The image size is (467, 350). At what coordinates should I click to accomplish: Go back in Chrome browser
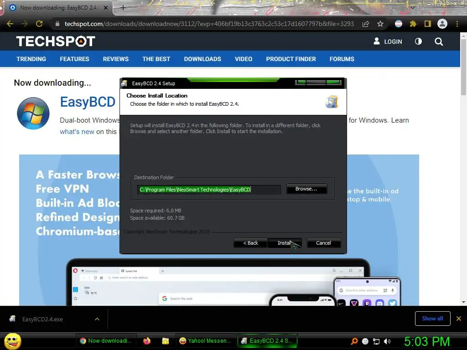(10, 24)
